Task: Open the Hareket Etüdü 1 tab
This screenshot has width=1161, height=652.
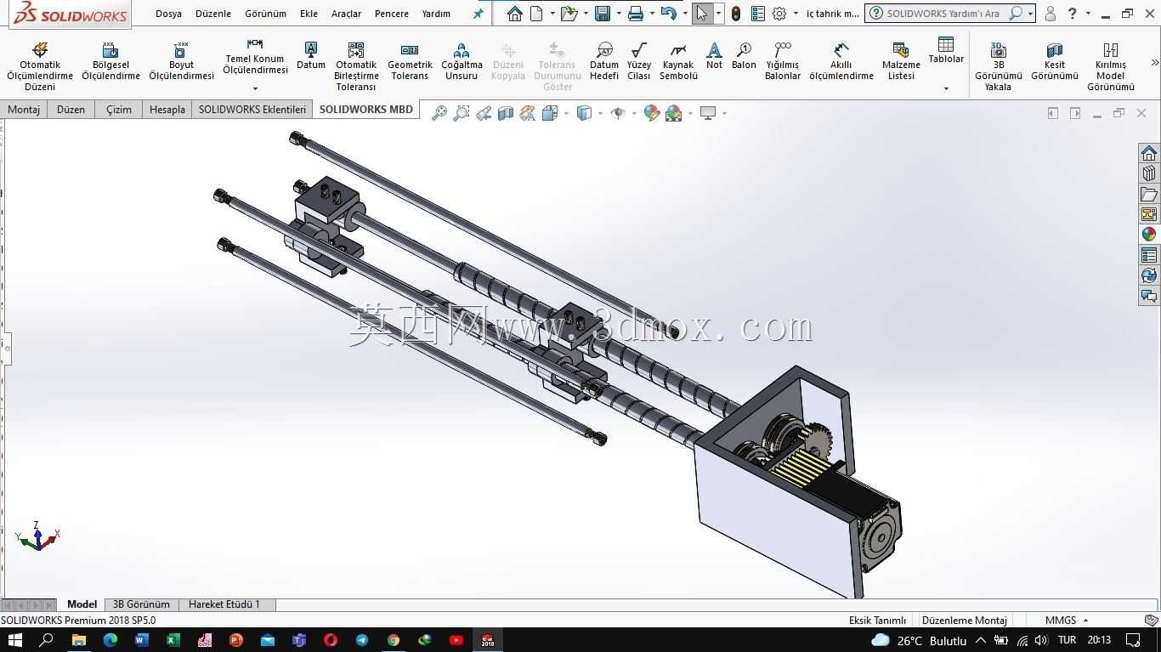Action: pos(224,604)
